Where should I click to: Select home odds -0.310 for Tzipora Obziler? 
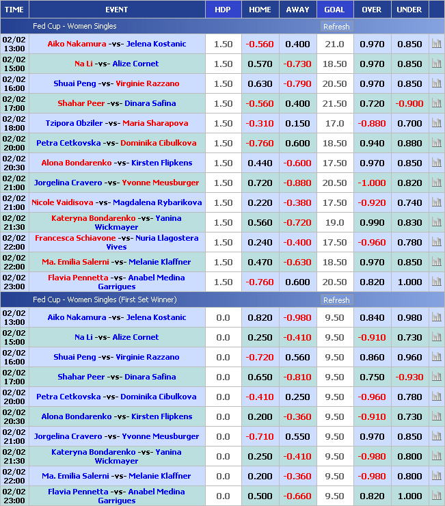260,123
